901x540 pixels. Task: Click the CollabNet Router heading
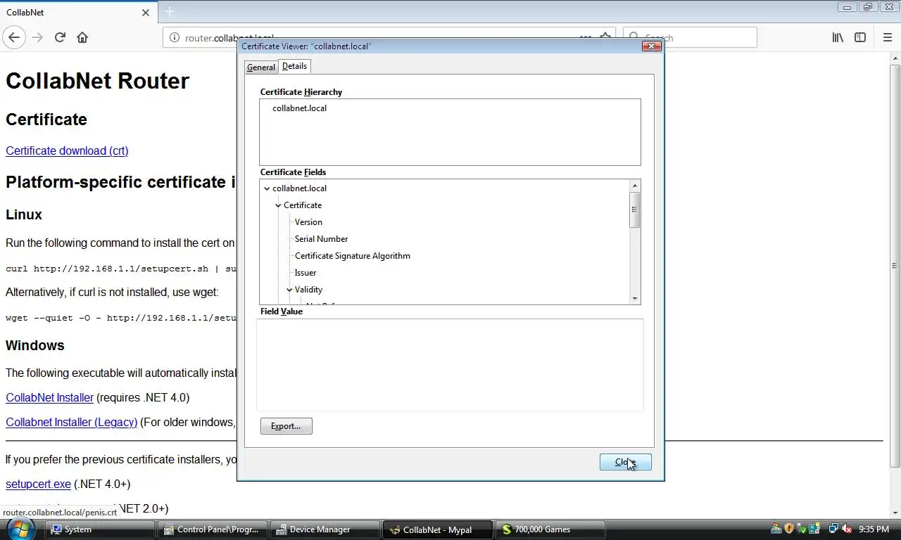(x=97, y=81)
